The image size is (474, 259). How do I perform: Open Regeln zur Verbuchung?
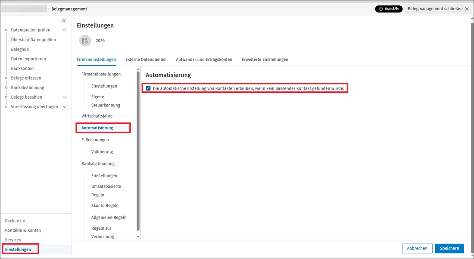(103, 232)
